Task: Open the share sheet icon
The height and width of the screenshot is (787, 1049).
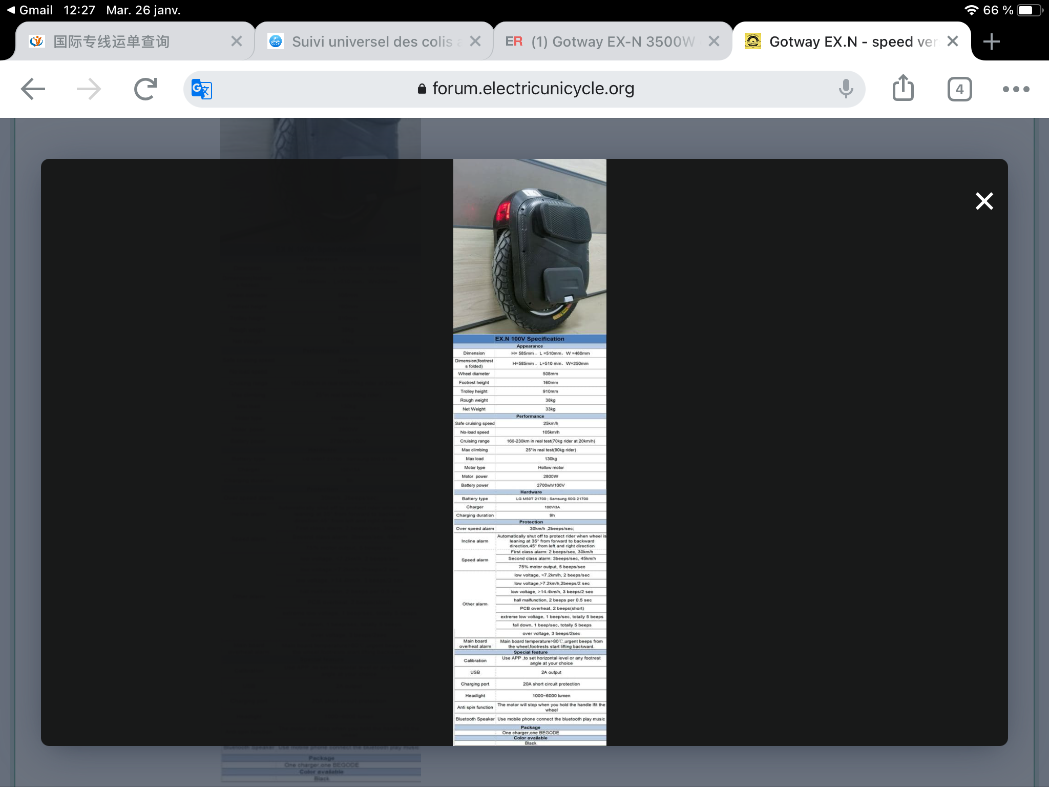Action: tap(903, 88)
